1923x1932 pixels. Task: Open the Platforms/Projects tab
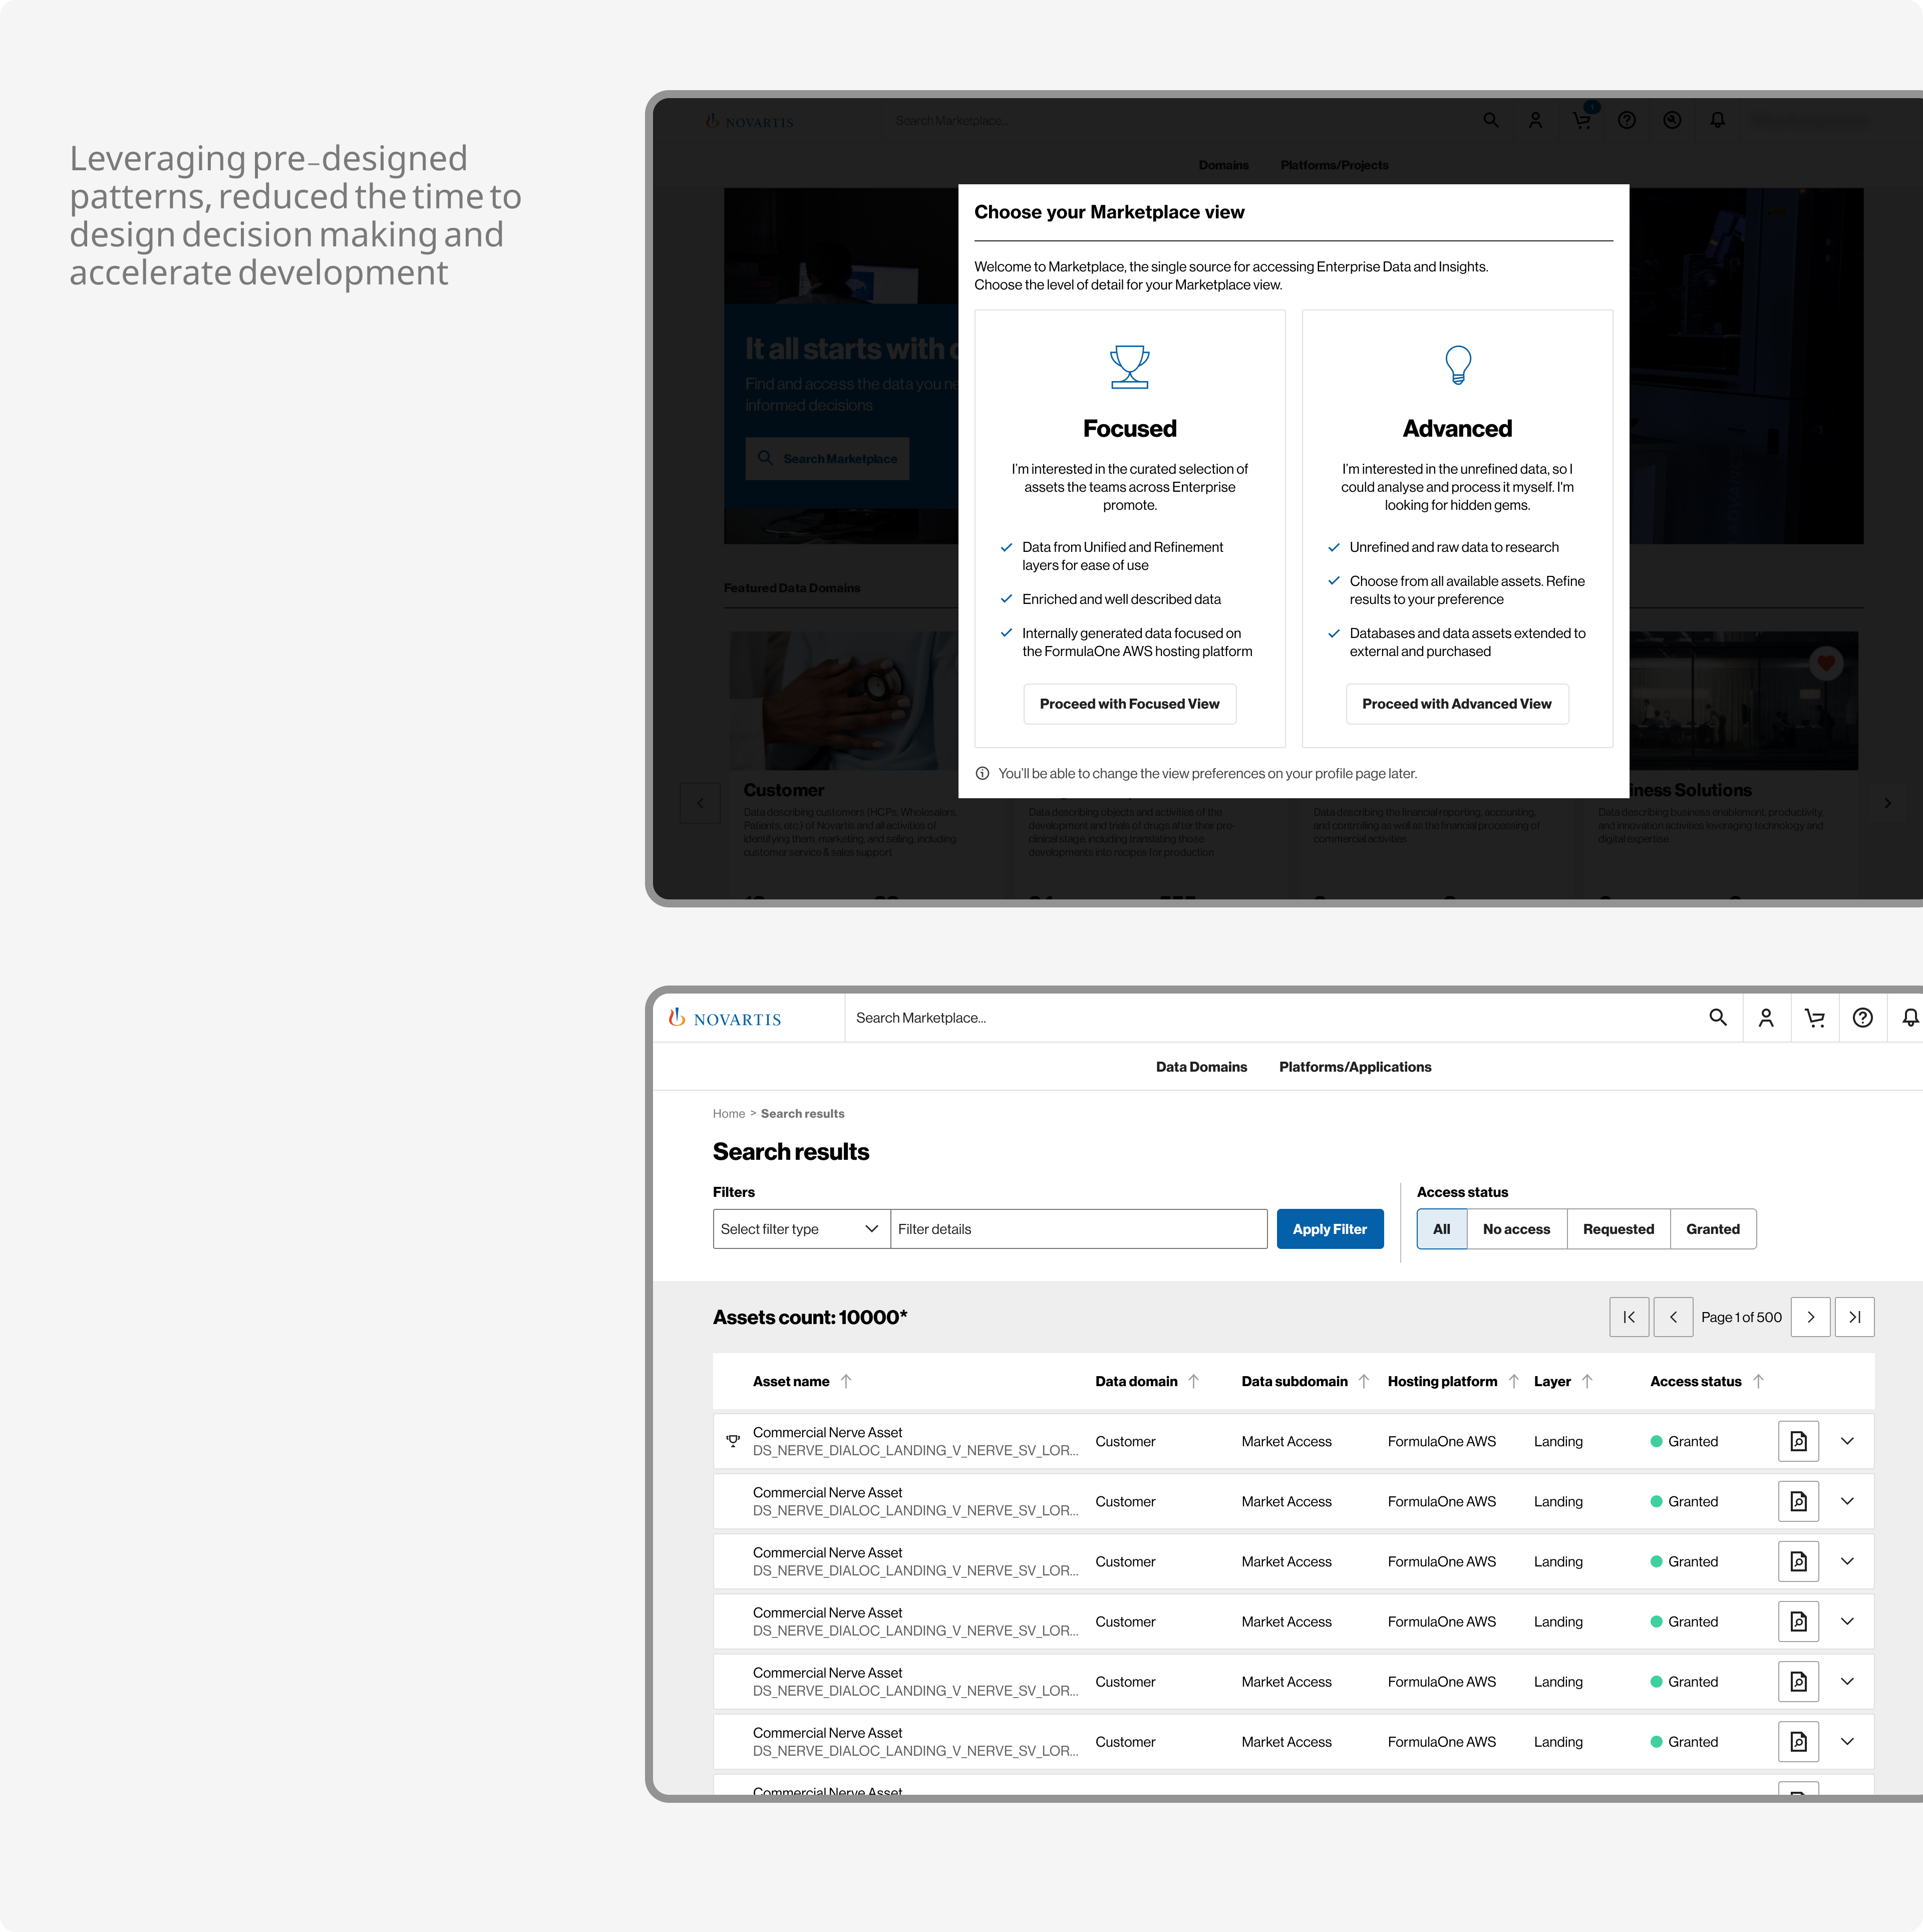(1334, 165)
